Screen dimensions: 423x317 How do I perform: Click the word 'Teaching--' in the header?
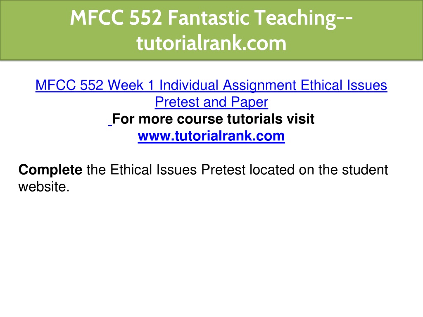(304, 19)
